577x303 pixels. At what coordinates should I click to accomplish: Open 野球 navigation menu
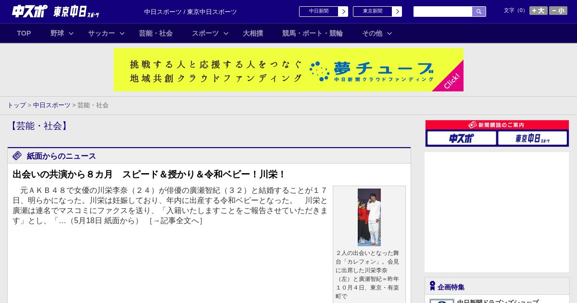pos(57,33)
